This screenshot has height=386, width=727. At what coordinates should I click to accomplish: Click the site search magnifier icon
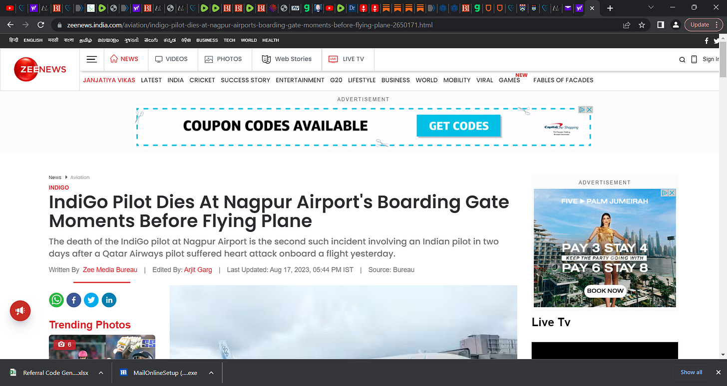pos(683,59)
